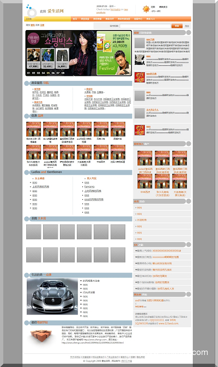Open the silver Jaguar car image

point(52,297)
